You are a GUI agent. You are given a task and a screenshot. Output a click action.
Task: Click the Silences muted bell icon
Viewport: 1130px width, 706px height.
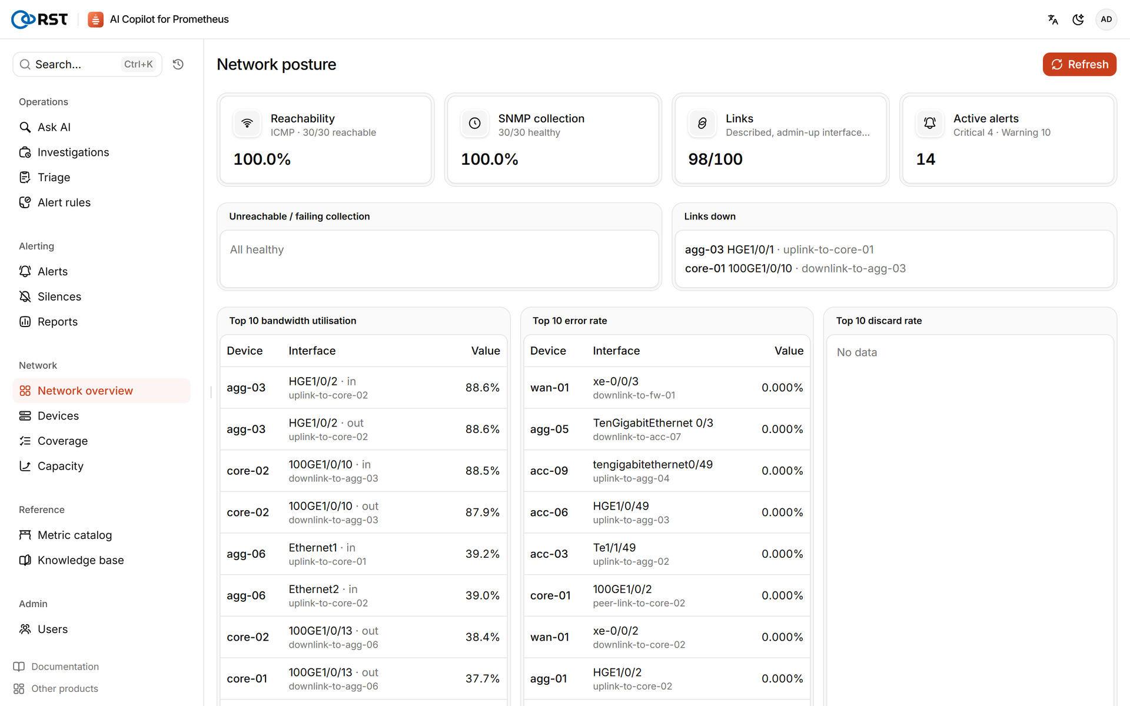pos(25,297)
